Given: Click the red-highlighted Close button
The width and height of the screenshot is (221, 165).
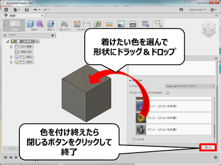Looking at the screenshot, I should [208, 148].
